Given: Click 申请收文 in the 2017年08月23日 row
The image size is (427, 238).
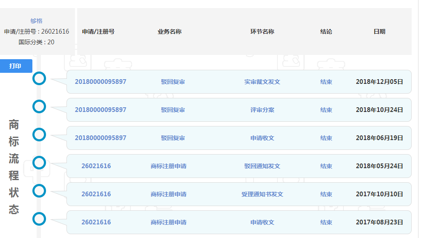Looking at the screenshot, I should pos(262,222).
